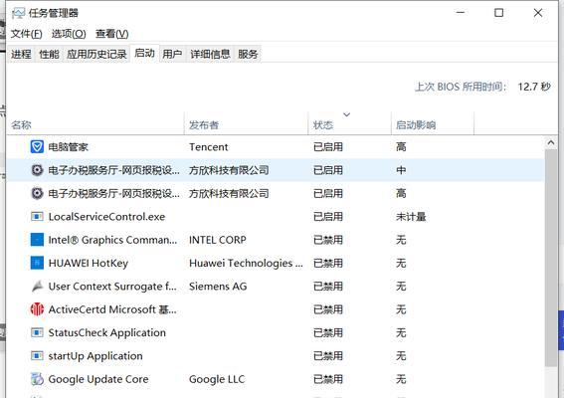Viewport: 564px width, 398px height.
Task: Select the 启动 tab
Action: tap(144, 54)
